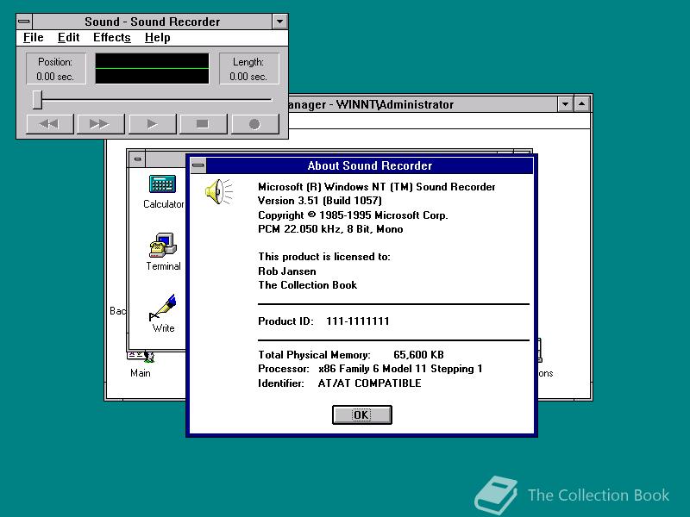Click the speaker icon in About dialog

pos(219,191)
